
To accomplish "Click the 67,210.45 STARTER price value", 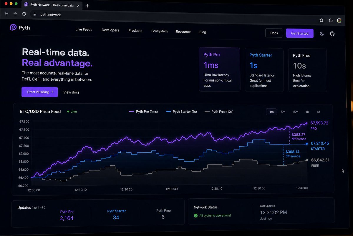I will [320, 143].
